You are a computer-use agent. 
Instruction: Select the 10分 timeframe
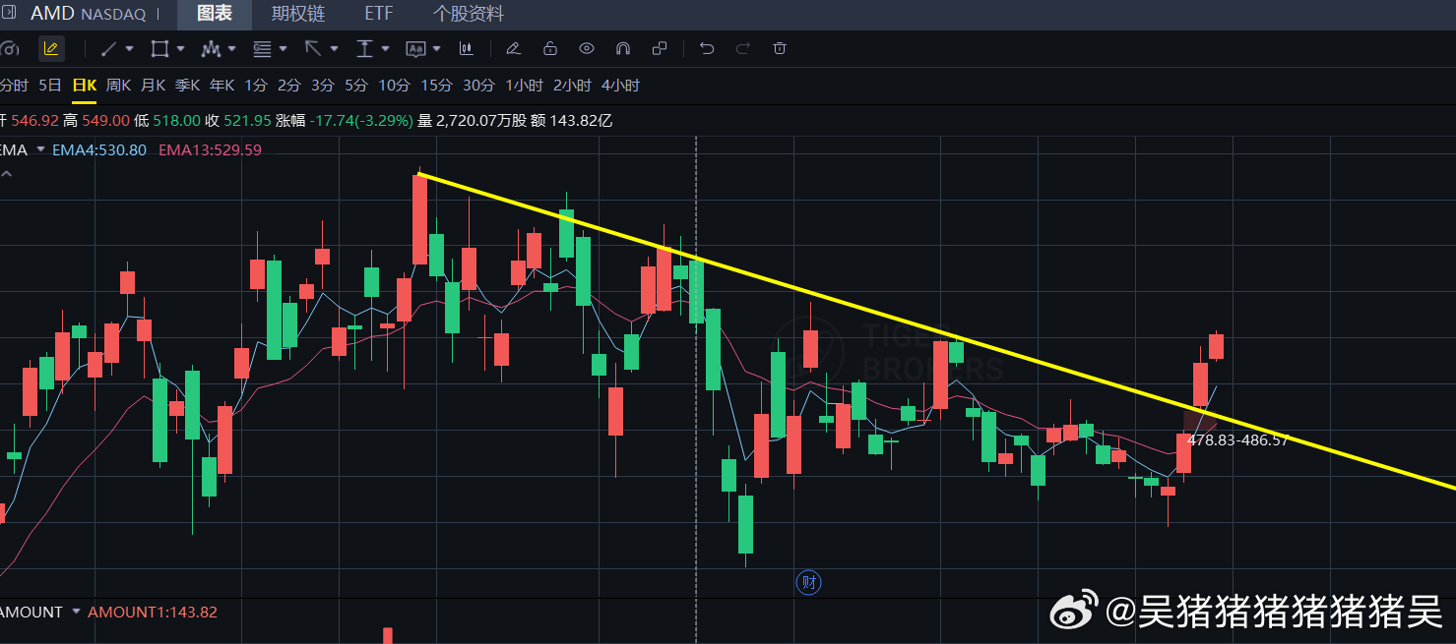click(x=394, y=86)
